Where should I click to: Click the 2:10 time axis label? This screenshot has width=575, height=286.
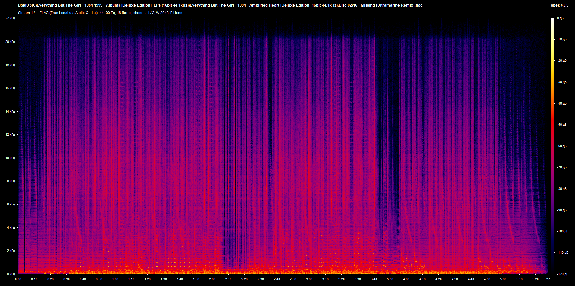229,279
